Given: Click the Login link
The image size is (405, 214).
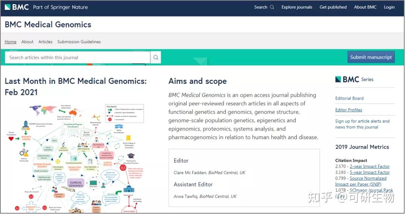Looking at the screenshot, I should click(389, 7).
